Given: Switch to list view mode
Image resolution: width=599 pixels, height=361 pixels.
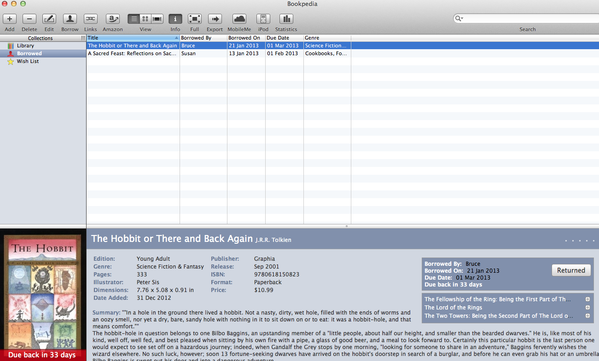Looking at the screenshot, I should click(134, 19).
